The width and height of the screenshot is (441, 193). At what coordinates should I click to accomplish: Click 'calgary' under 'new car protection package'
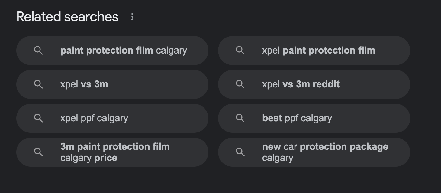coord(277,158)
